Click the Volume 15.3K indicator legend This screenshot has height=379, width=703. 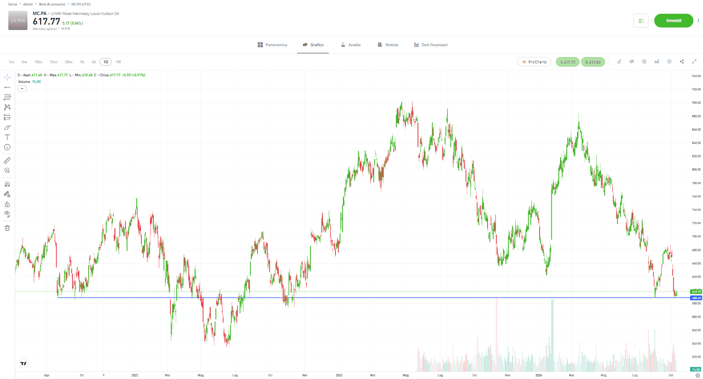(30, 82)
